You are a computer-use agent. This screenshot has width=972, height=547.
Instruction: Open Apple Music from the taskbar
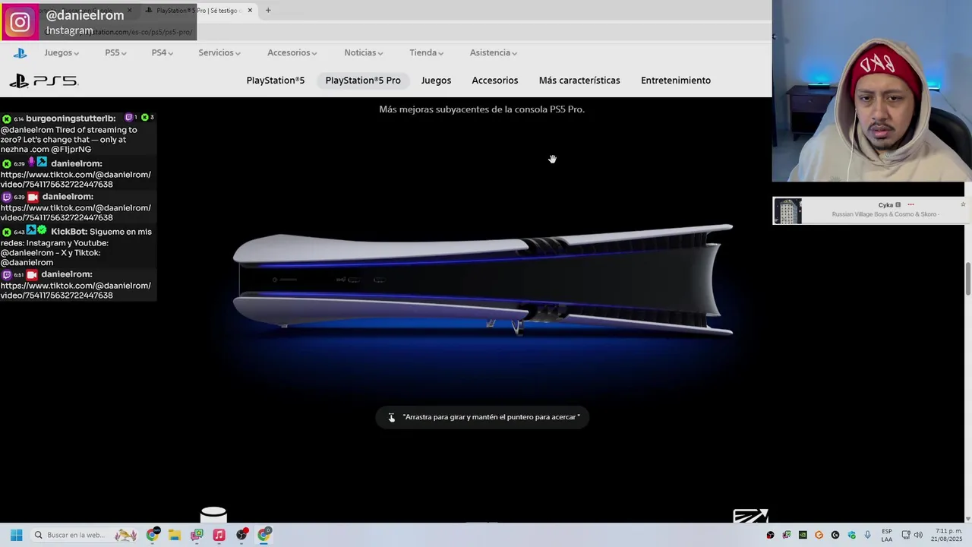pyautogui.click(x=219, y=535)
